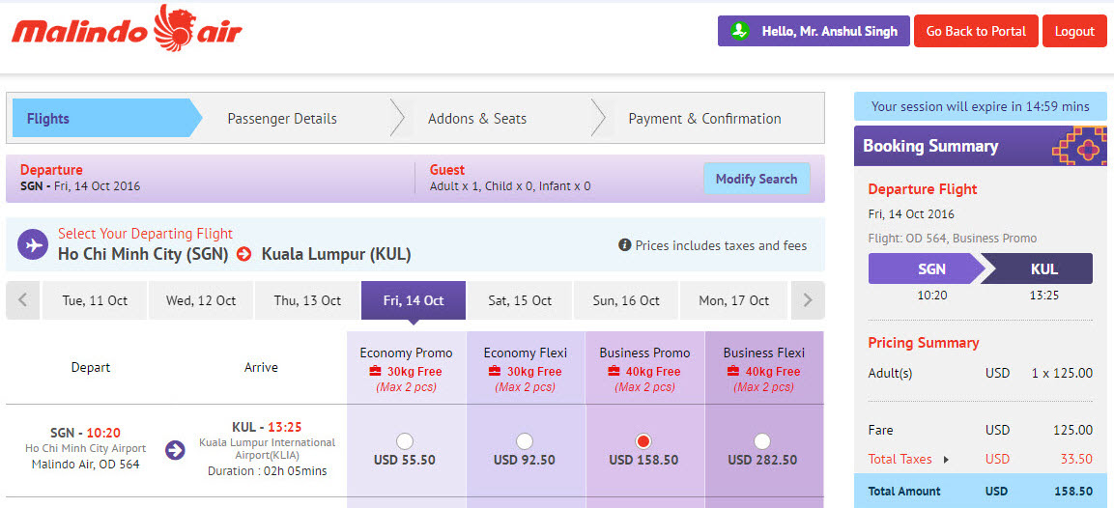Click Kuala Lumpur International Airport(KLIA) text

pyautogui.click(x=267, y=448)
